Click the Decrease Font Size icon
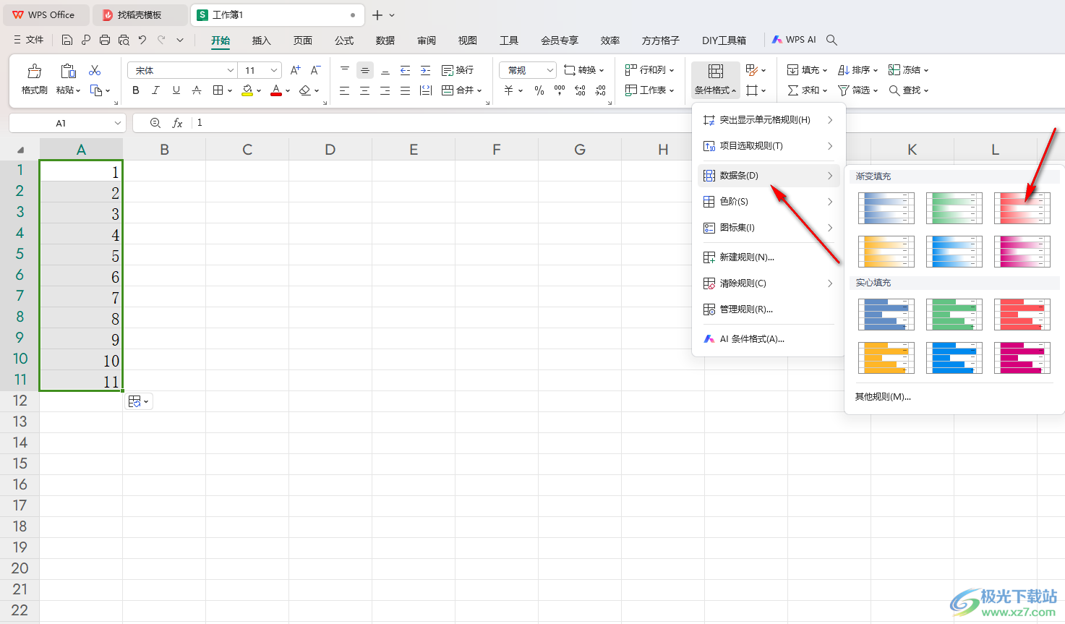 [x=315, y=70]
